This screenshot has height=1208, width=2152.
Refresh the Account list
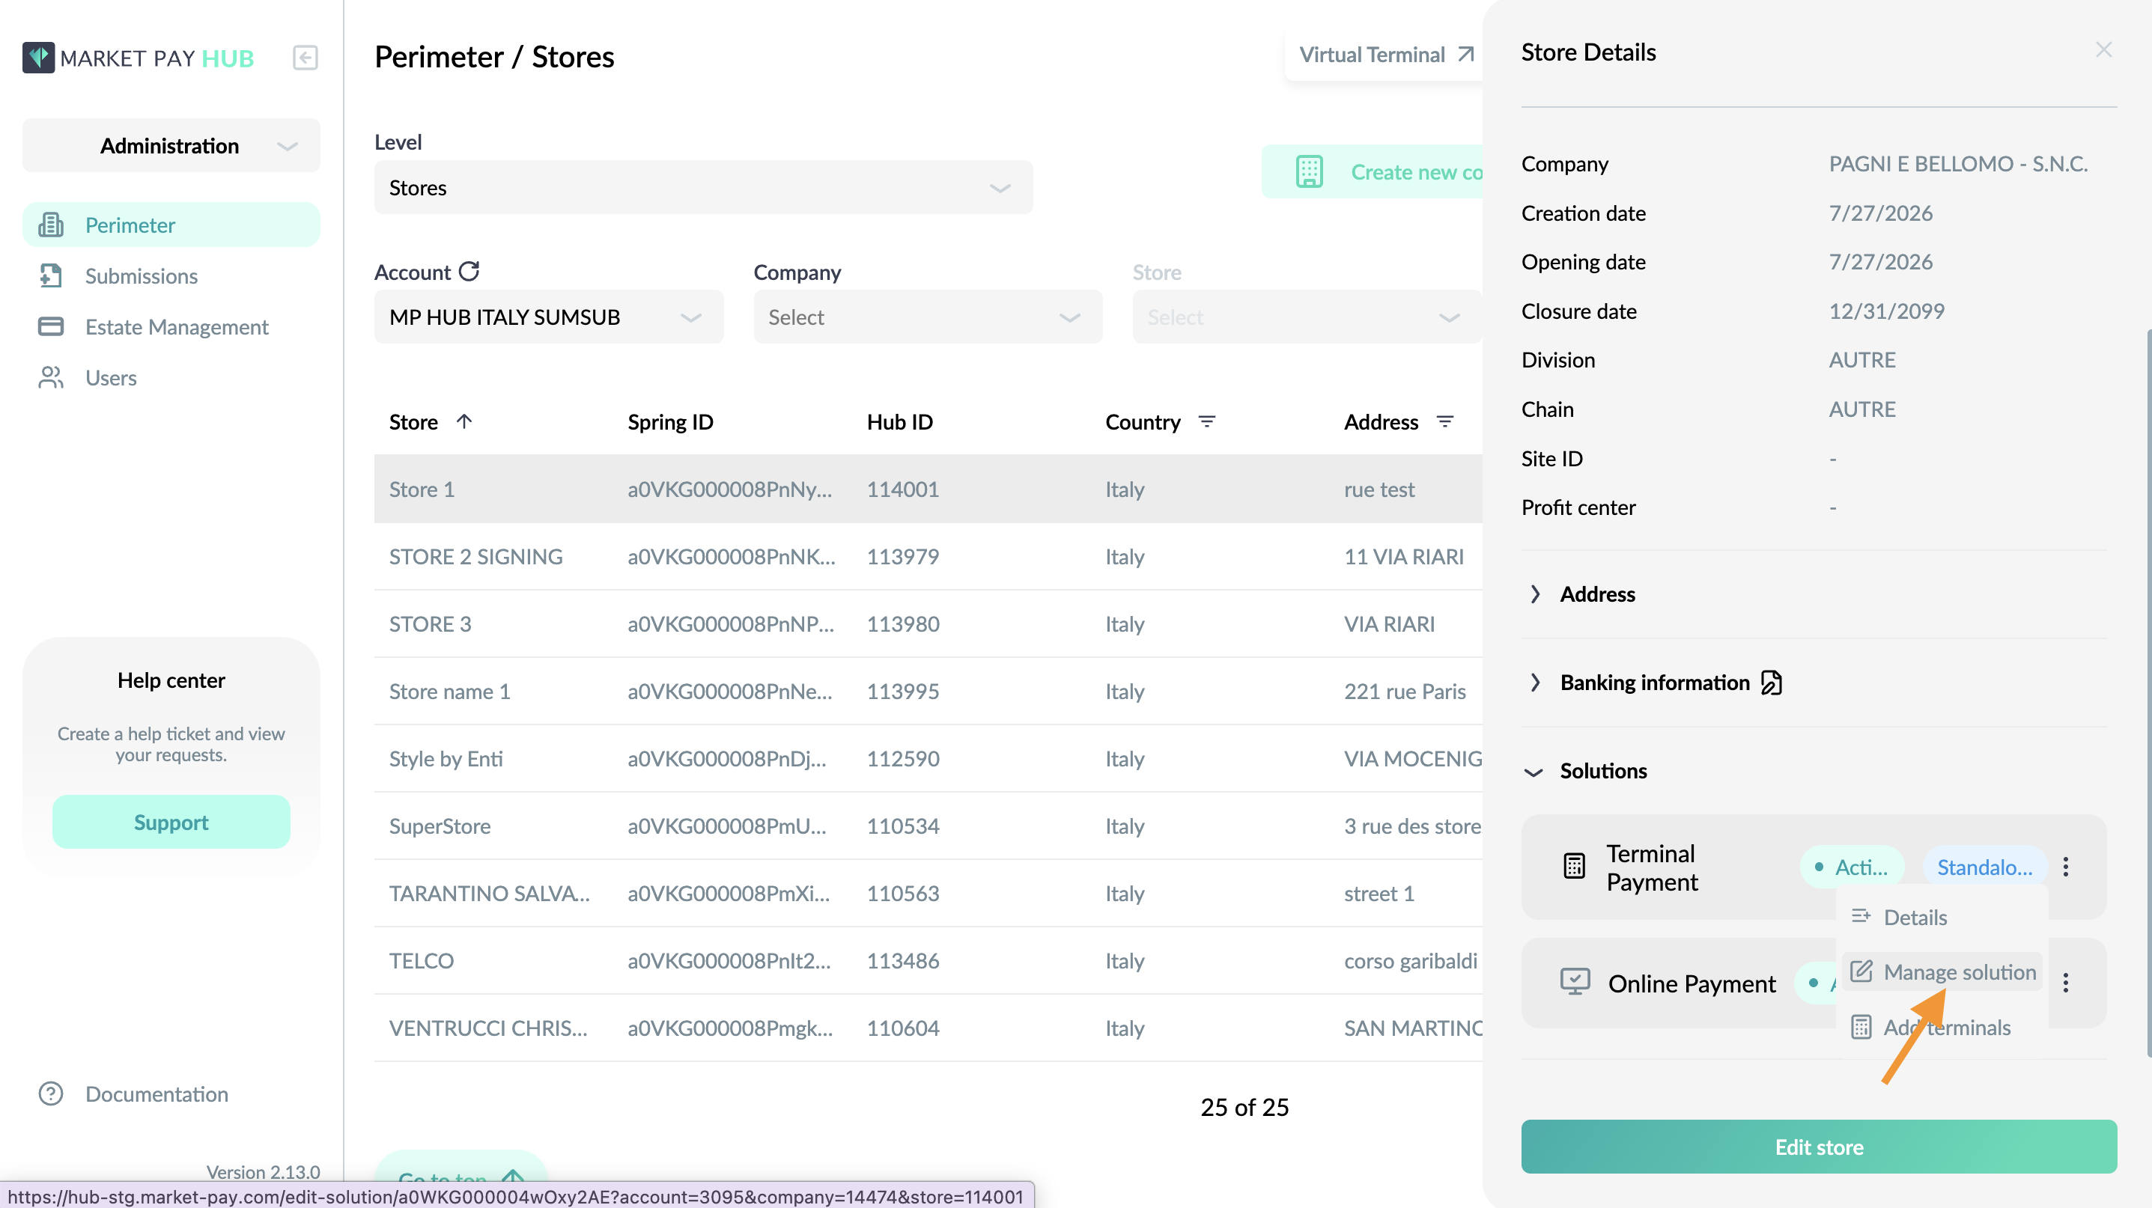(469, 272)
